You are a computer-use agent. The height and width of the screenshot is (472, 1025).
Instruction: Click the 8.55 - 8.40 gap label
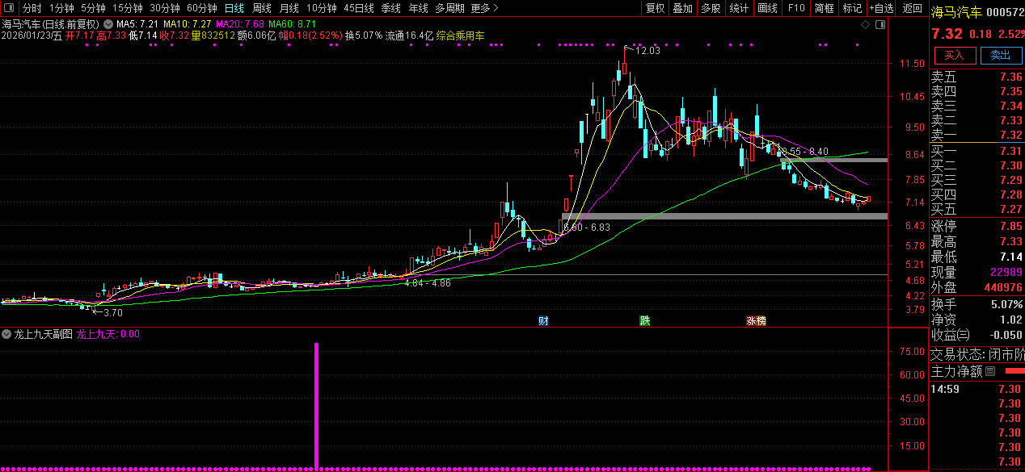click(x=804, y=152)
